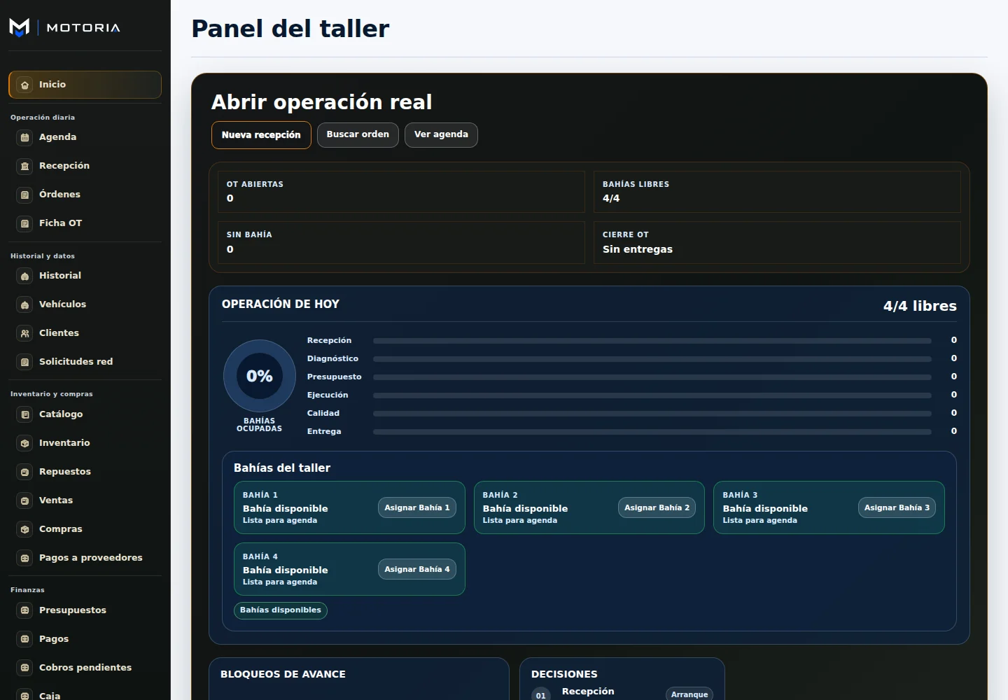Click the Diagnóstico progress bar
1008x700 pixels.
(x=652, y=359)
